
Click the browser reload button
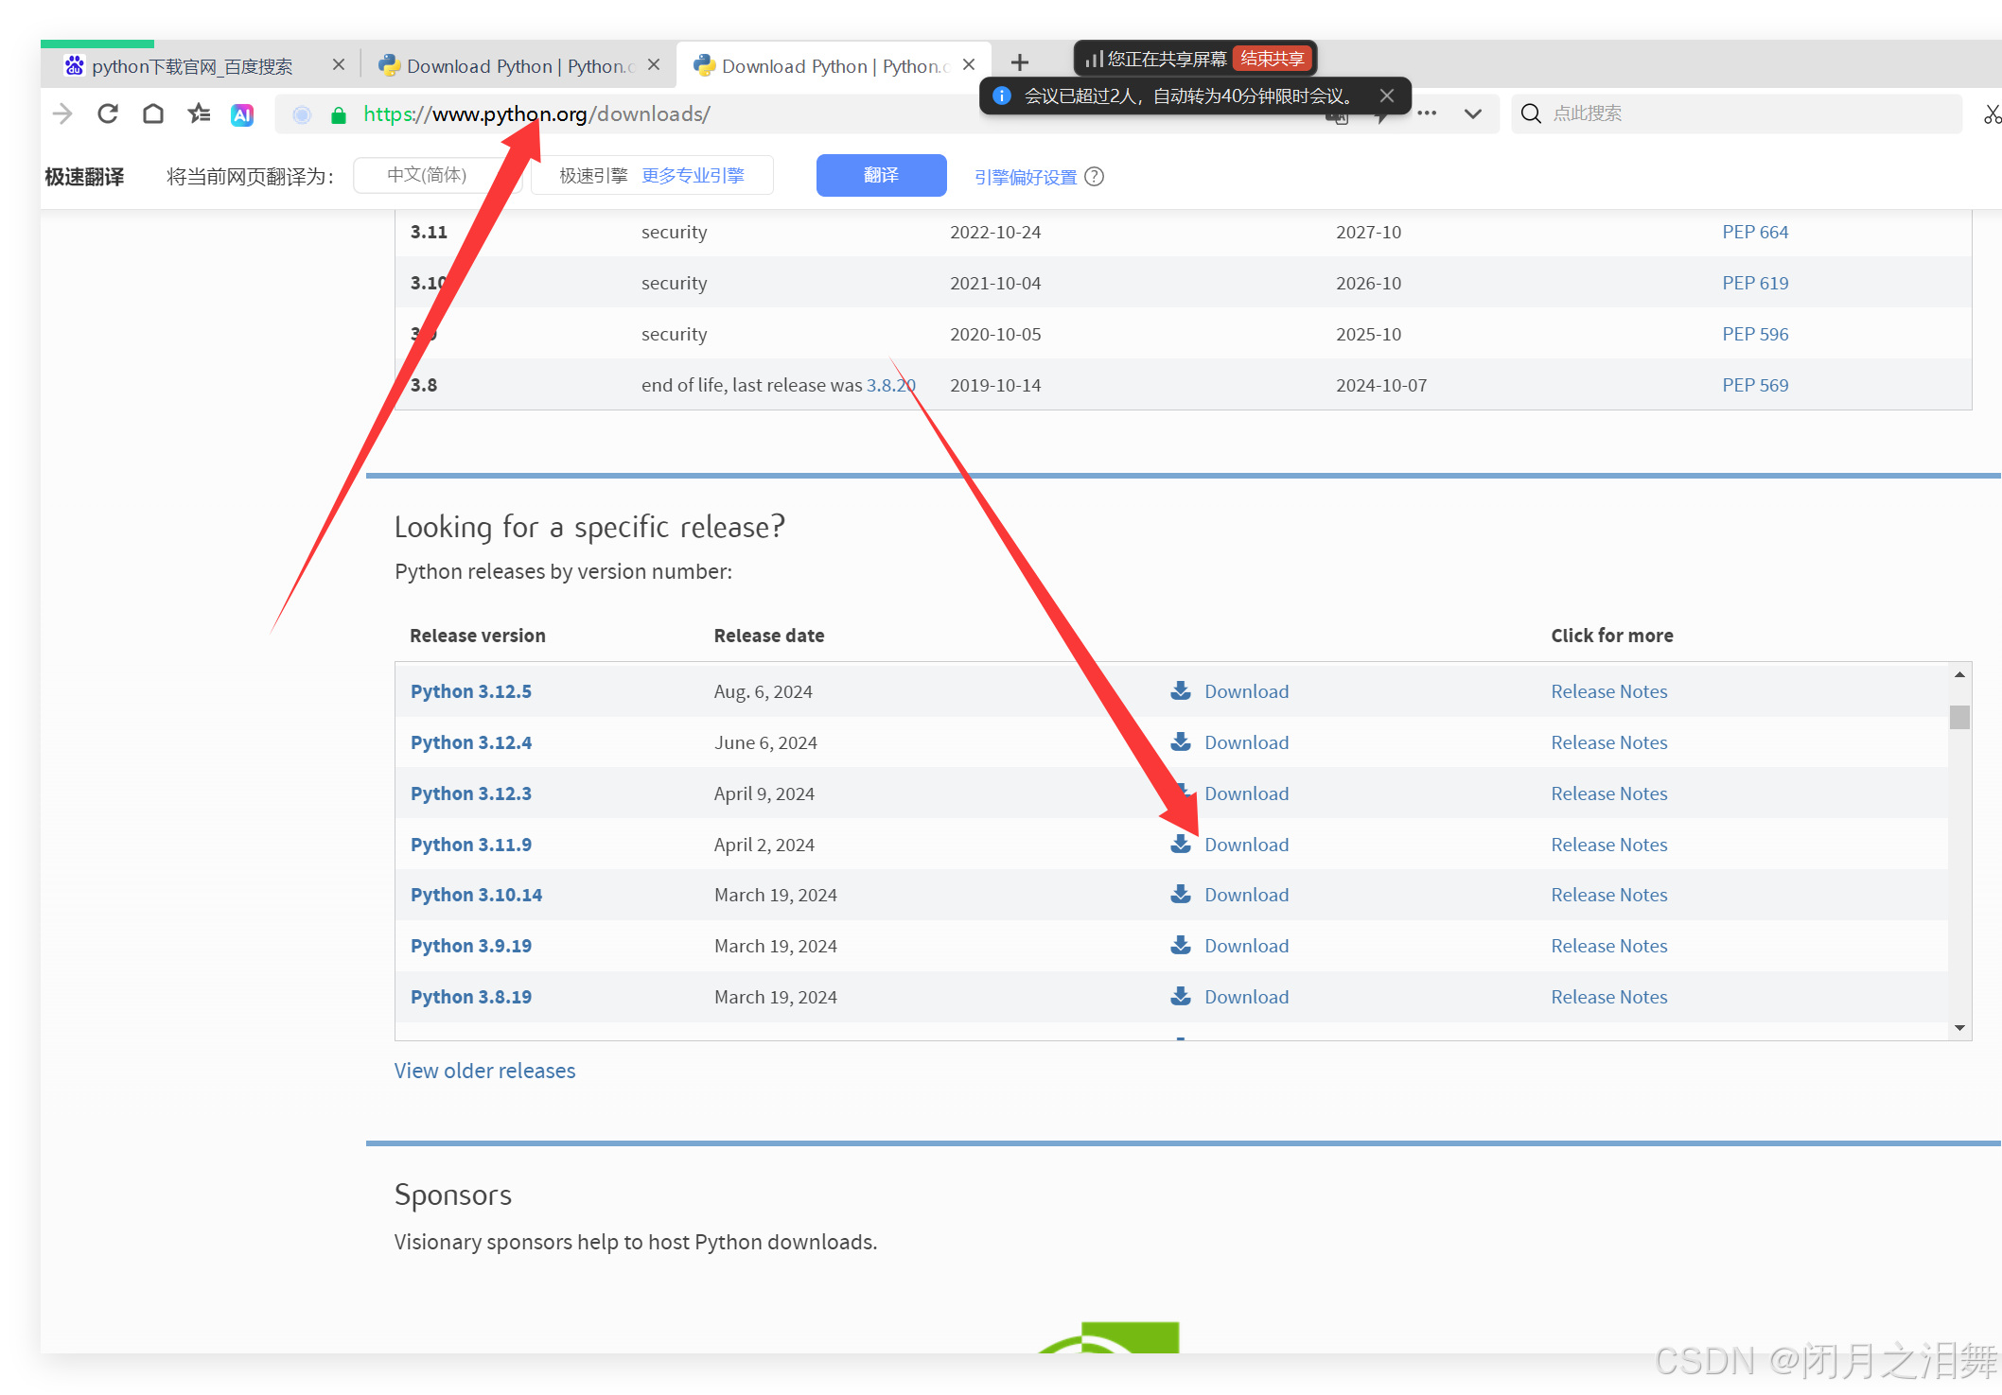point(108,114)
